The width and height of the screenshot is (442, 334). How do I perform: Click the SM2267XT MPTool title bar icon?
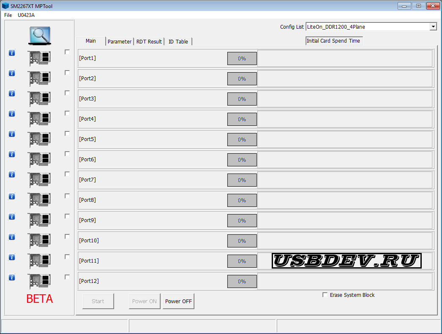(x=5, y=6)
